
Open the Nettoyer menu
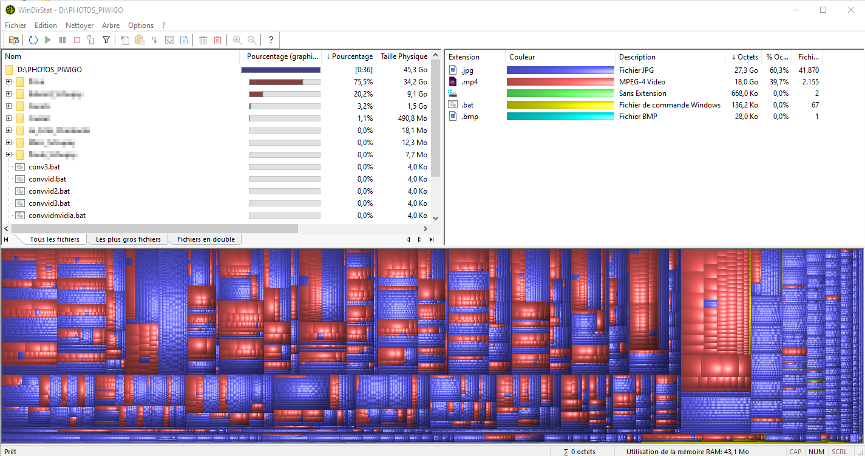[x=80, y=26]
